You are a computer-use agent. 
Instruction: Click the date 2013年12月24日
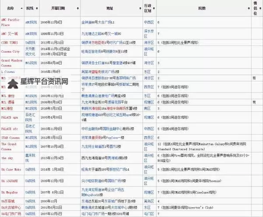pos(52,158)
